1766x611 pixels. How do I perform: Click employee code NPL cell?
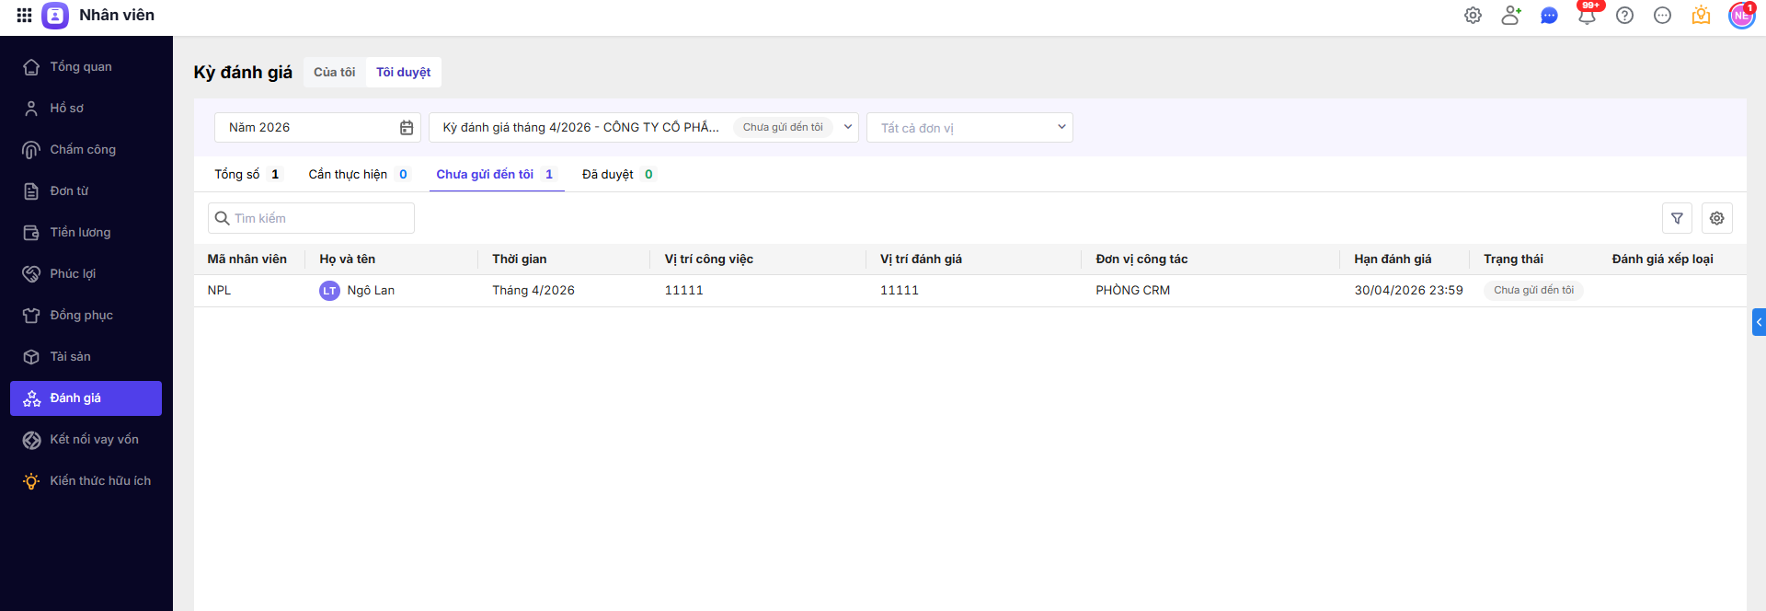pyautogui.click(x=219, y=290)
